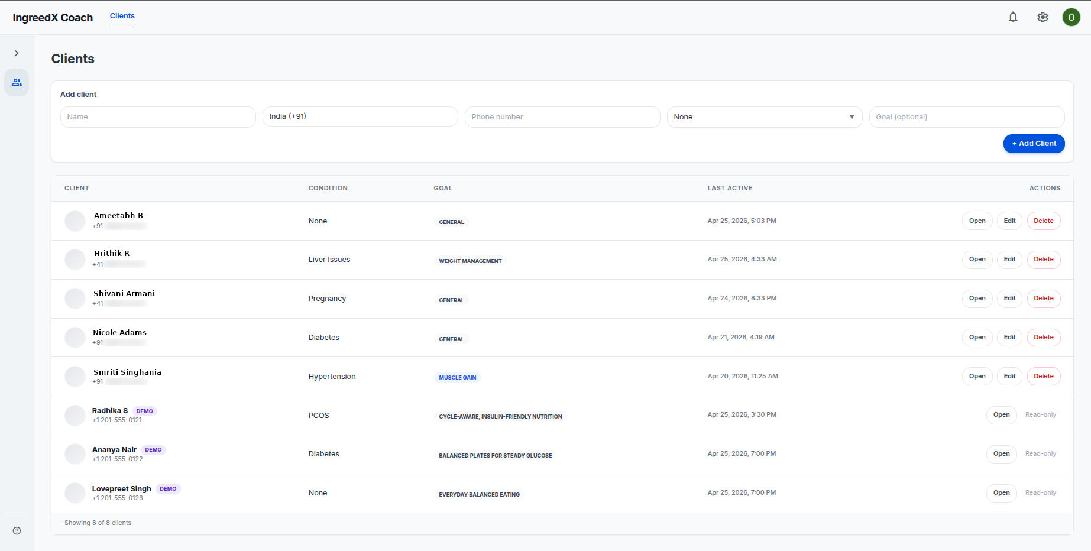The width and height of the screenshot is (1091, 551).
Task: Click the Showing 8 of 8 clients text
Action: [98, 523]
